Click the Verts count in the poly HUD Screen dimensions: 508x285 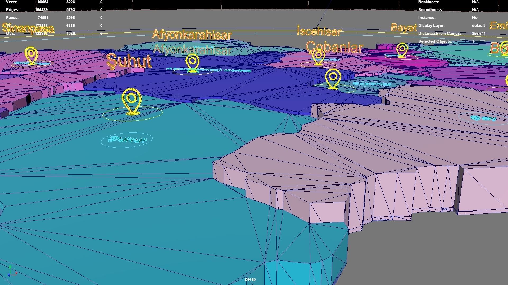pyautogui.click(x=43, y=2)
